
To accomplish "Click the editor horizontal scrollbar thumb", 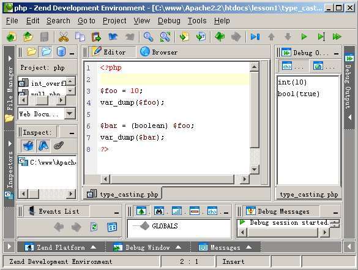I will pos(172,179).
